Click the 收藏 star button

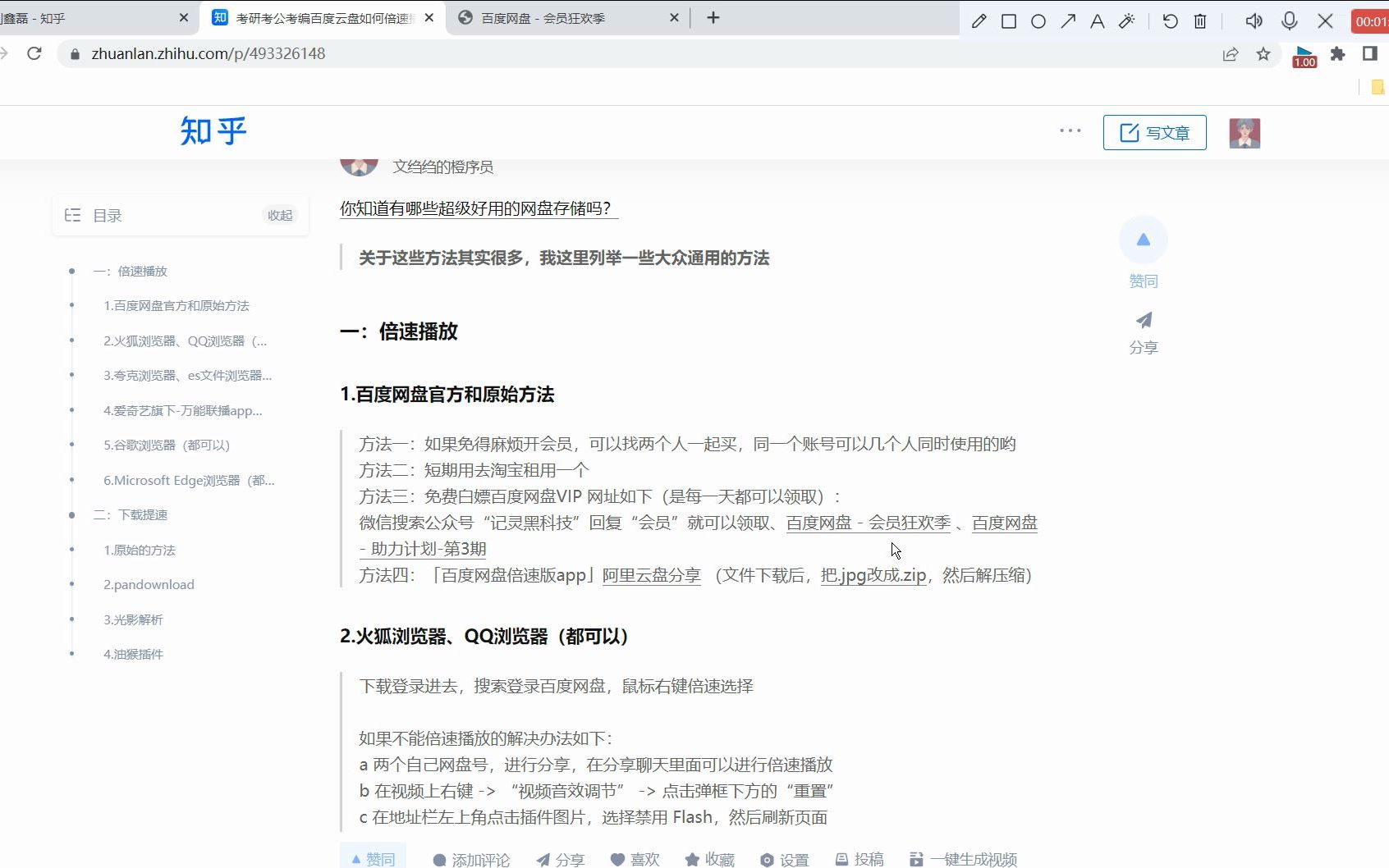(x=709, y=859)
